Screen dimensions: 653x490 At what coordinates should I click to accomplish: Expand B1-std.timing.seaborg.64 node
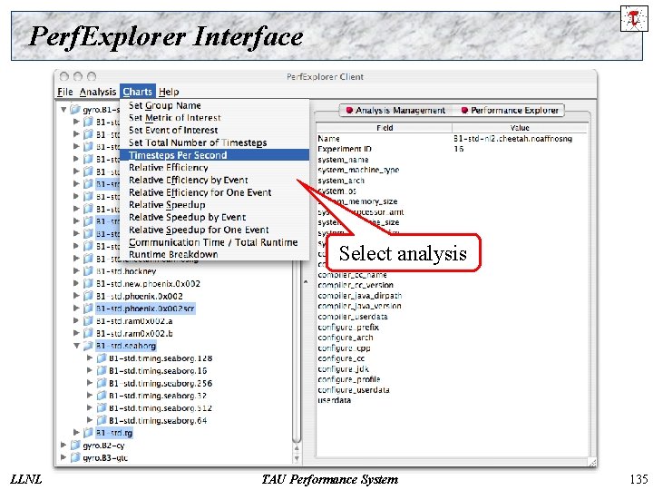click(x=90, y=420)
